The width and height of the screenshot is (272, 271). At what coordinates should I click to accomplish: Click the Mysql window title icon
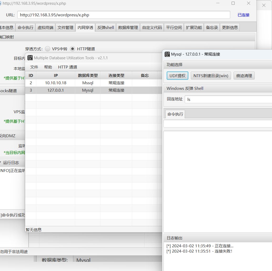coord(167,54)
